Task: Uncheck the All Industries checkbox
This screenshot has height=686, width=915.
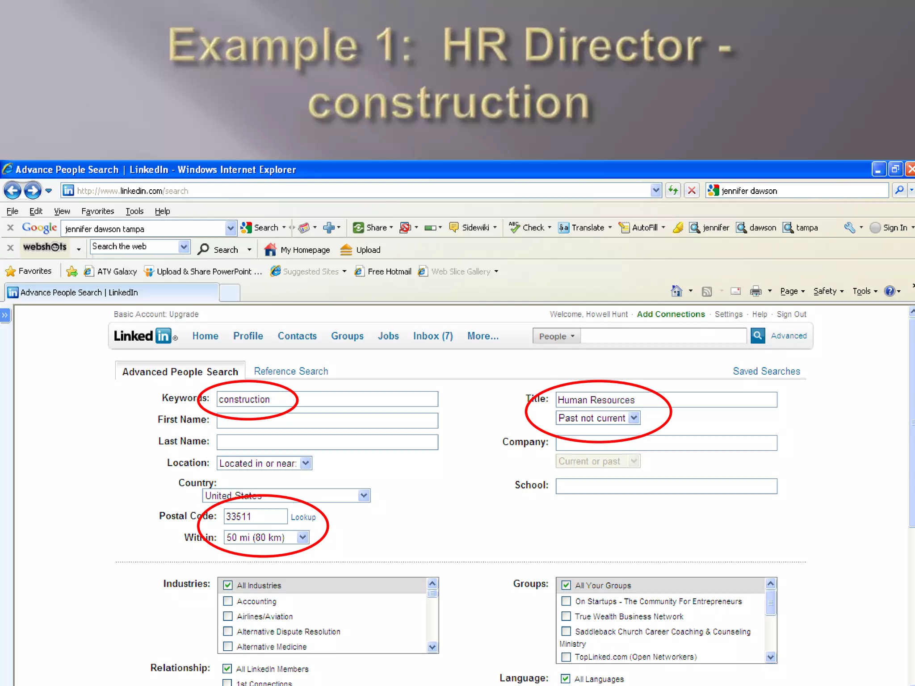Action: tap(228, 585)
